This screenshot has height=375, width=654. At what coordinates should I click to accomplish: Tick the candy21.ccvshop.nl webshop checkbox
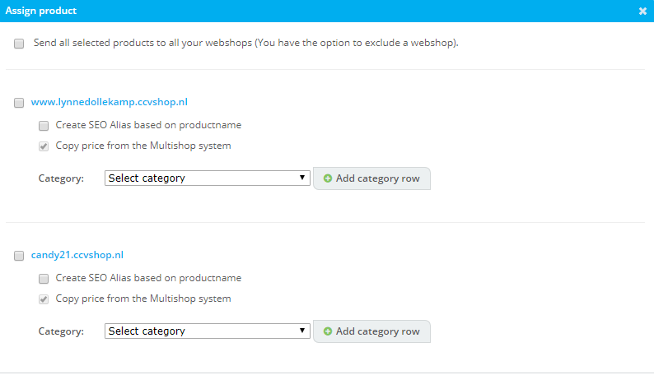[x=19, y=257]
